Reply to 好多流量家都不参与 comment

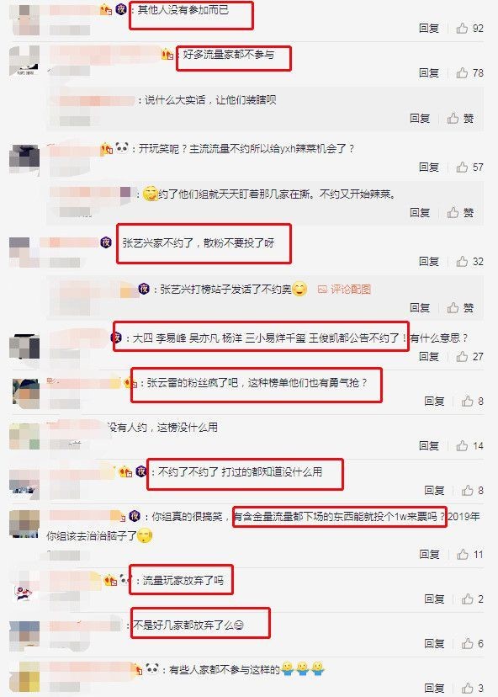pos(429,73)
